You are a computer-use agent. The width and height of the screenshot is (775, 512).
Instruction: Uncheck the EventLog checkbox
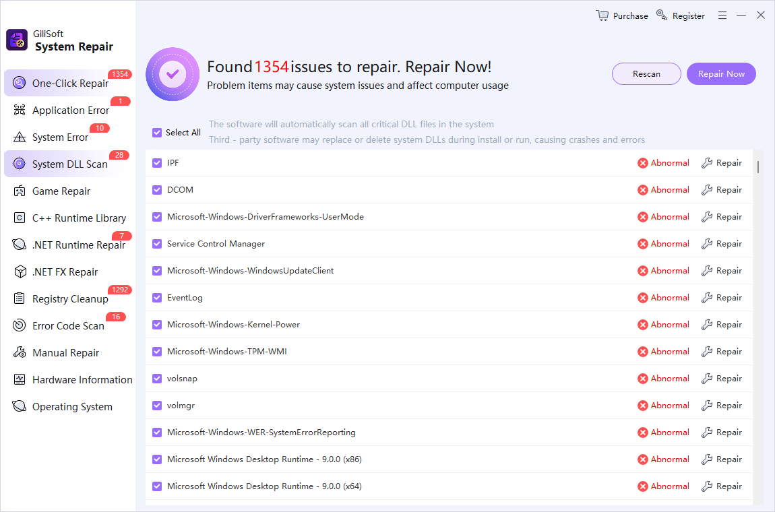point(157,298)
